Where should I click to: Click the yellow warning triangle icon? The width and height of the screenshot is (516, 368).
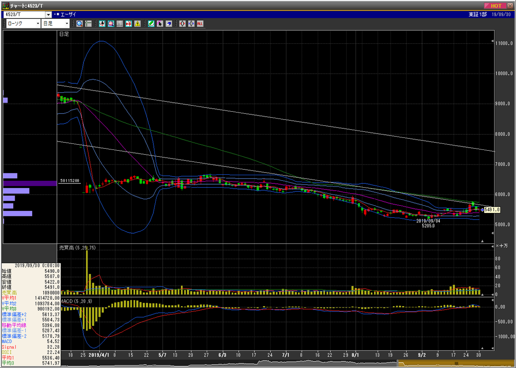(137, 23)
